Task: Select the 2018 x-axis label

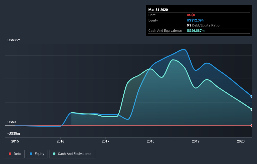Action: tap(151, 141)
